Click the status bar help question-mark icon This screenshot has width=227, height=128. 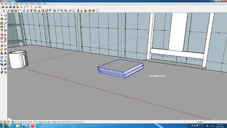(12, 122)
